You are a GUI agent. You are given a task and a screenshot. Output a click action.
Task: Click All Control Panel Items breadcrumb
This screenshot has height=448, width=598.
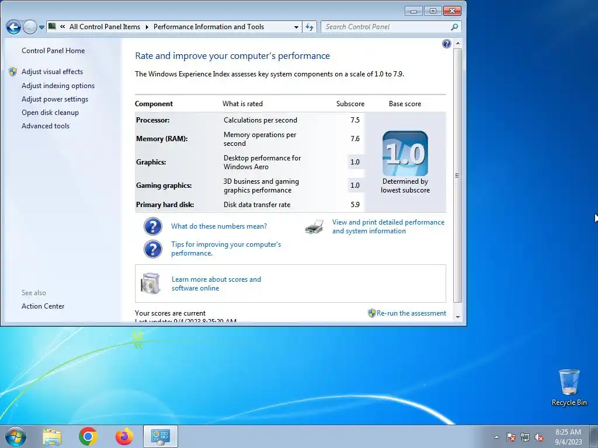tap(105, 27)
